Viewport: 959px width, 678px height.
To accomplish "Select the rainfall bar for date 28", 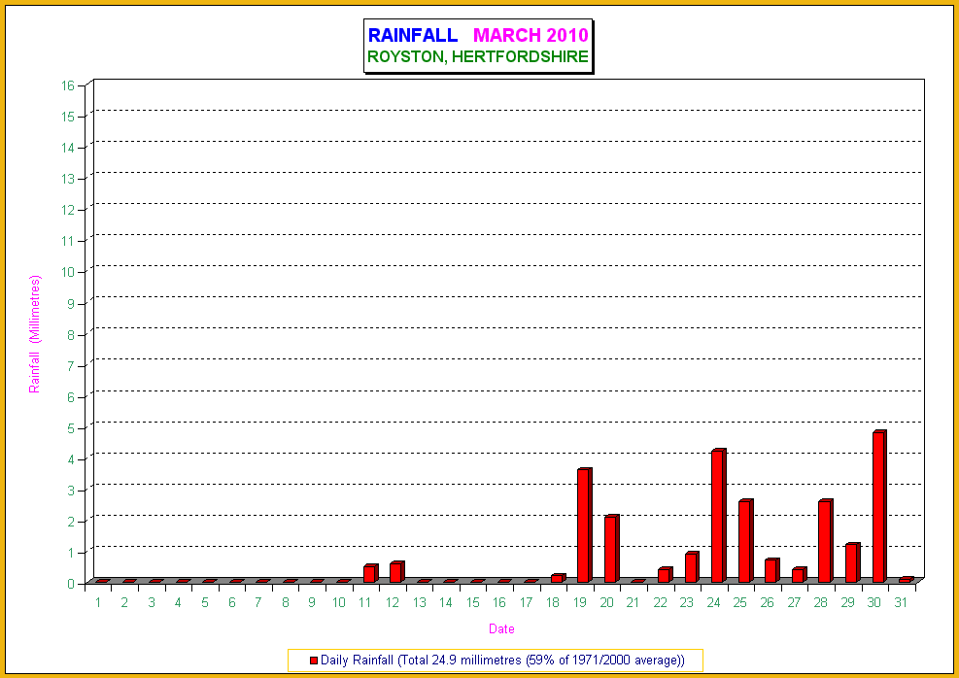I will [826, 540].
